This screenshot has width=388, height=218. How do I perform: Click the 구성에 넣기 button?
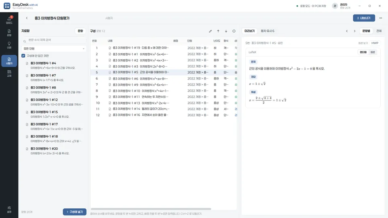74,212
